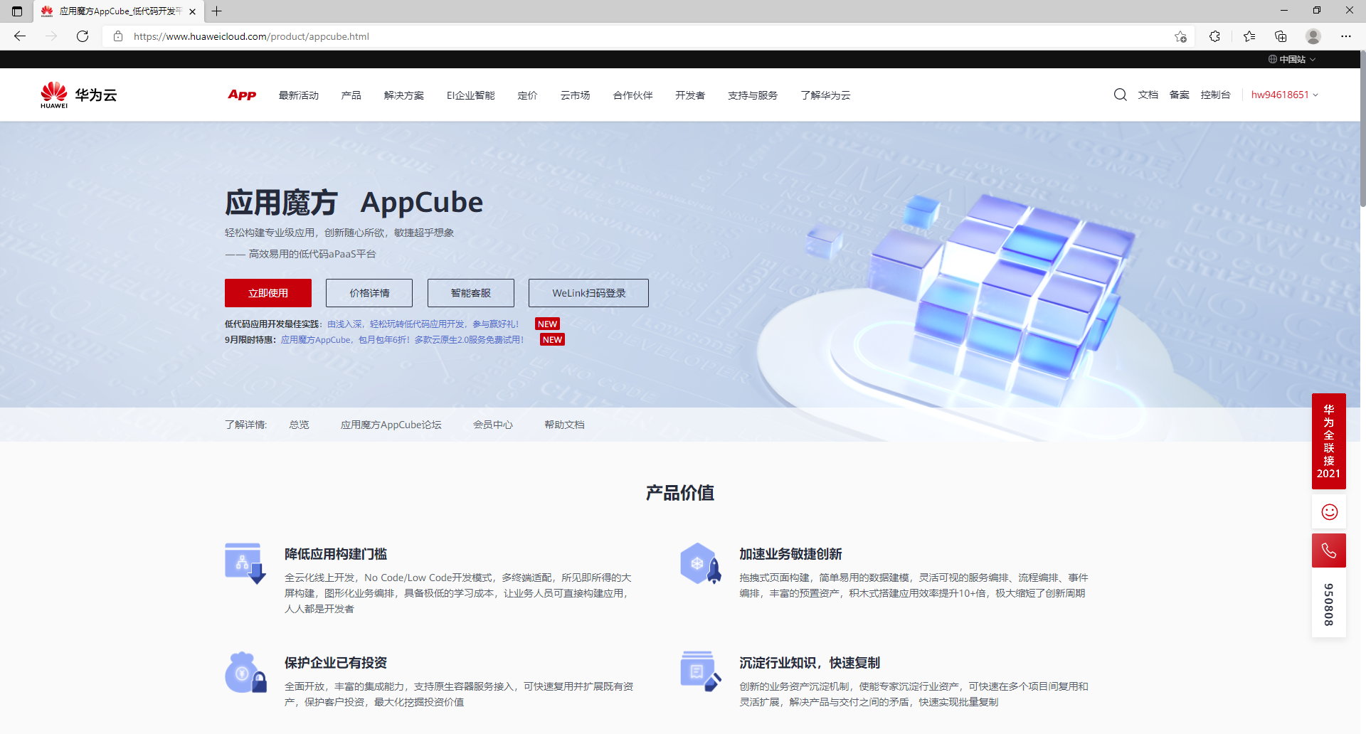Image resolution: width=1366 pixels, height=734 pixels.
Task: Open the 控制台 console link
Action: 1216,95
